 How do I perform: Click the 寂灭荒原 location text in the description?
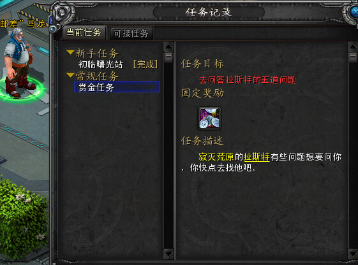pyautogui.click(x=216, y=157)
